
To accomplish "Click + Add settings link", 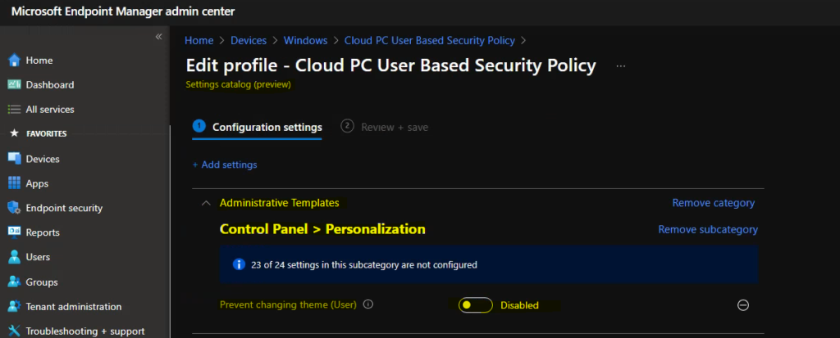I will [225, 164].
